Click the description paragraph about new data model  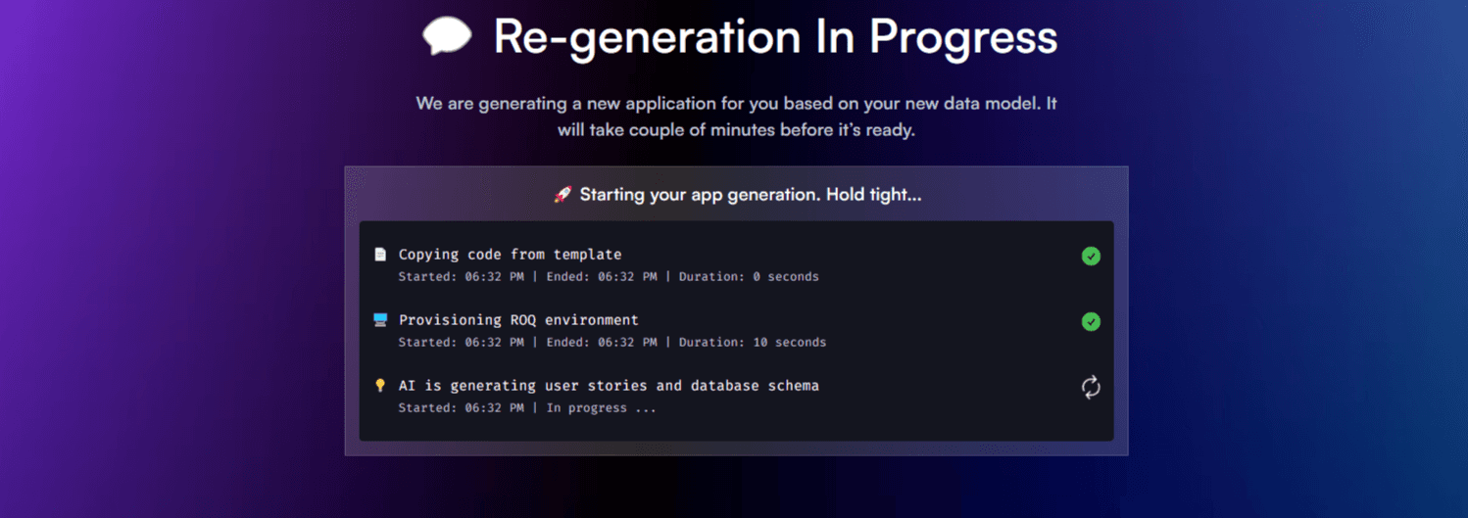click(x=736, y=116)
